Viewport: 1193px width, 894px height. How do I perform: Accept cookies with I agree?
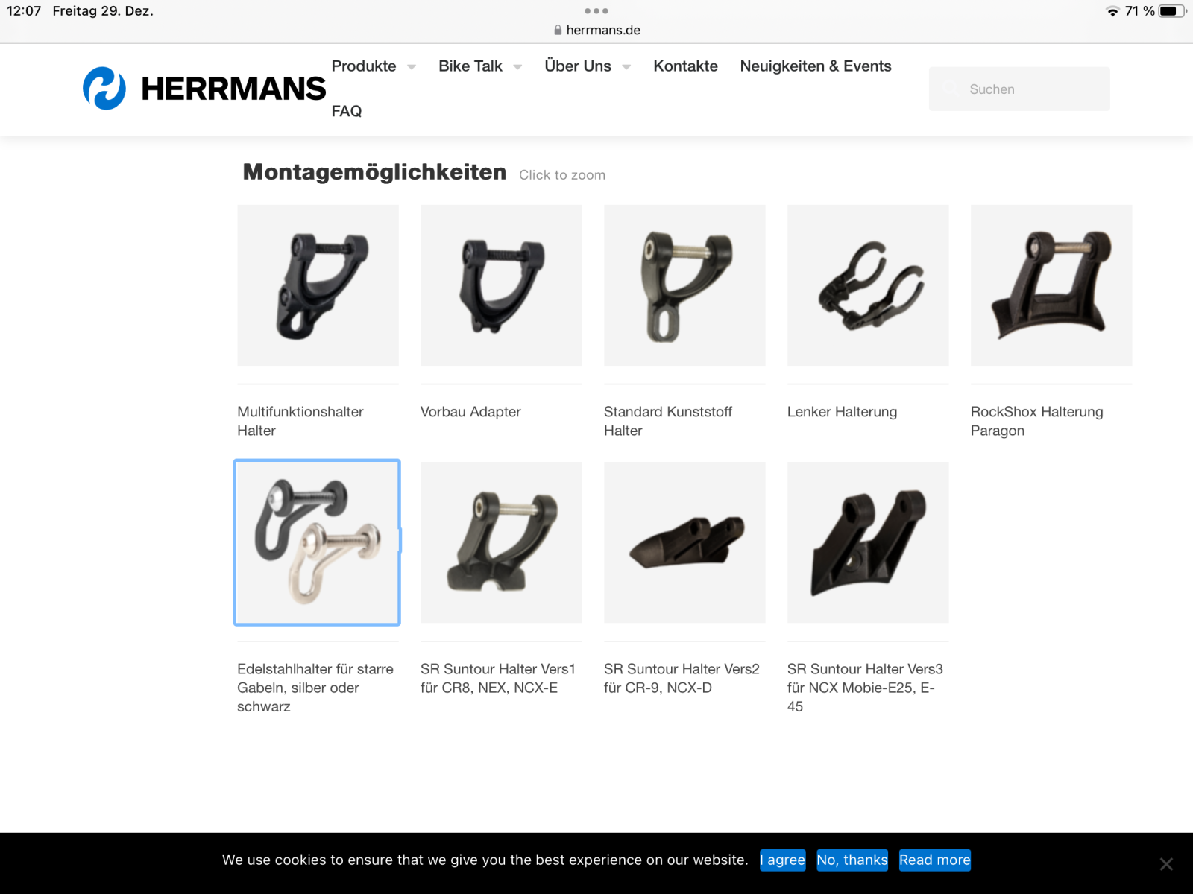(783, 860)
